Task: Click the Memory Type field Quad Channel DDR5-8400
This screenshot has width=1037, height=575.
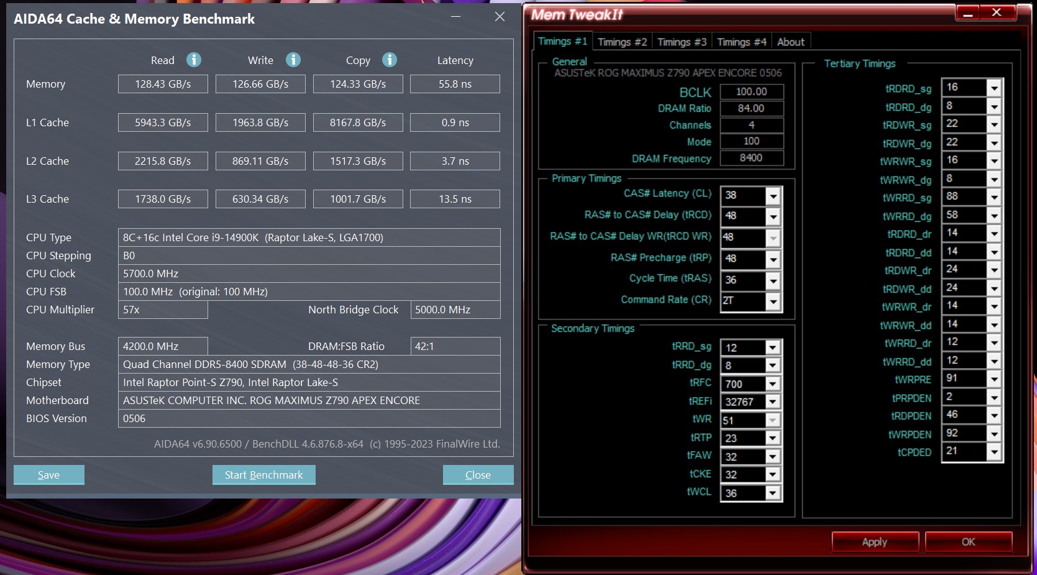Action: pyautogui.click(x=309, y=364)
